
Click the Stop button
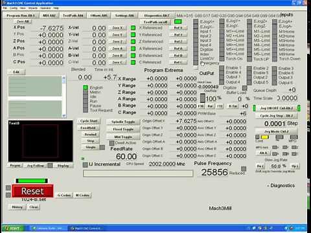(x=91, y=140)
